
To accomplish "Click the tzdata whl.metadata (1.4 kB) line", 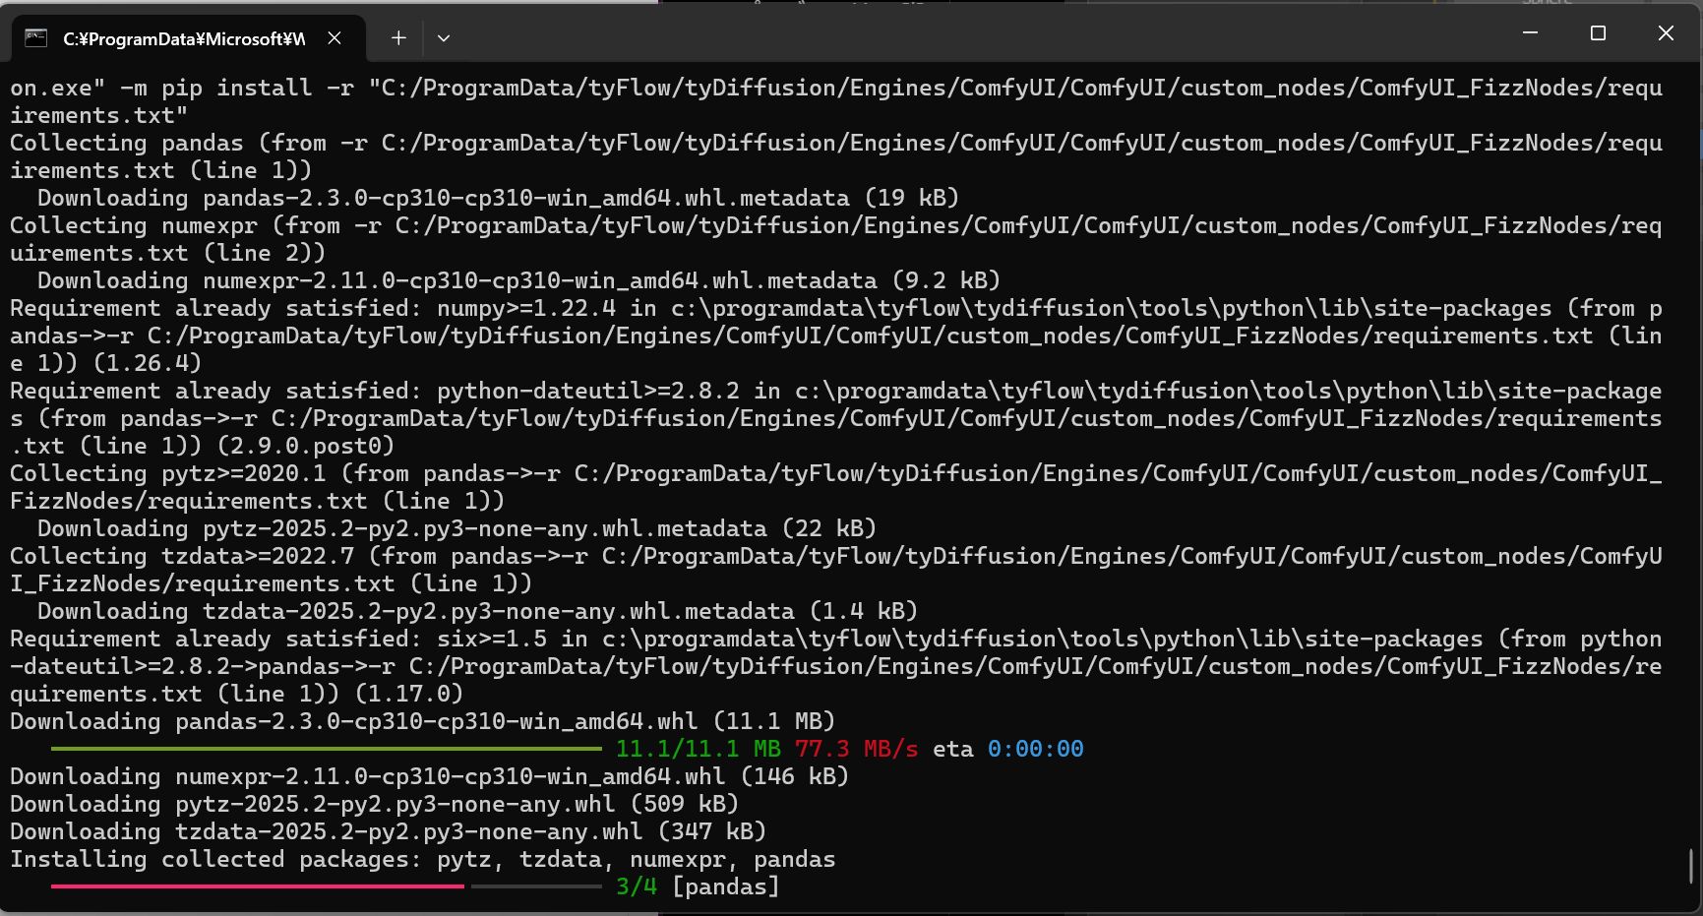I will coord(477,611).
